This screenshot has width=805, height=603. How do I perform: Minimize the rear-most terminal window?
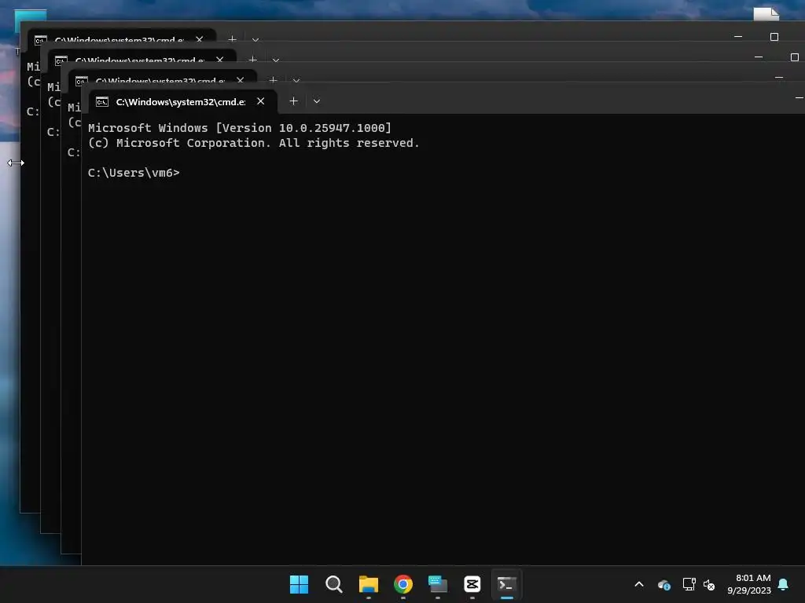point(738,37)
